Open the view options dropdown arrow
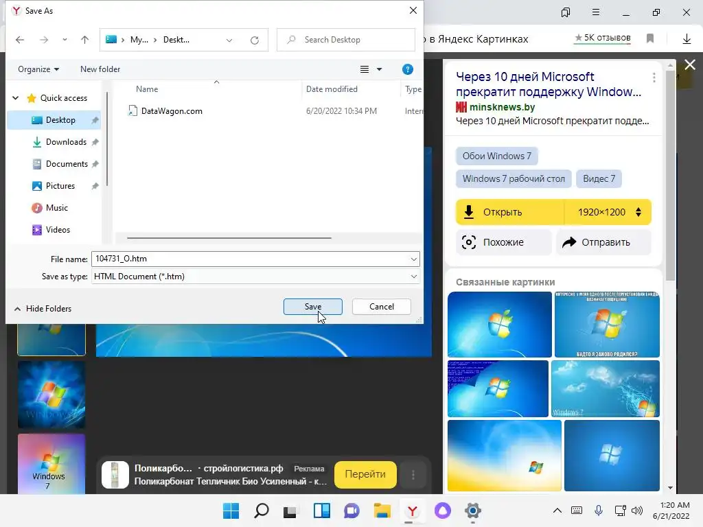This screenshot has width=703, height=527. pyautogui.click(x=379, y=69)
